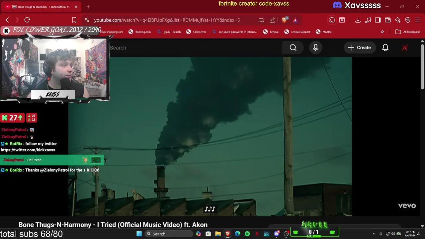Share this page via share icon

point(272,20)
